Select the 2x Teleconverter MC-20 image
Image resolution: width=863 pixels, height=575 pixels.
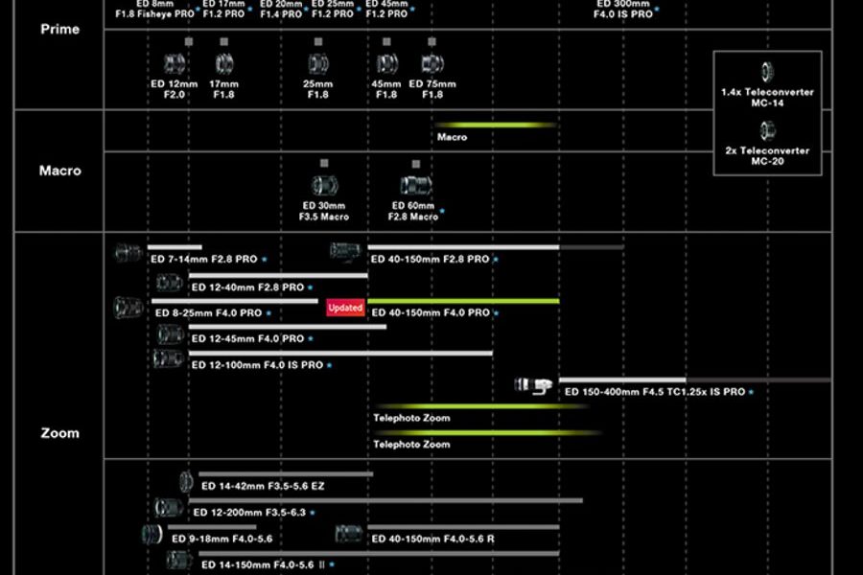(x=767, y=130)
